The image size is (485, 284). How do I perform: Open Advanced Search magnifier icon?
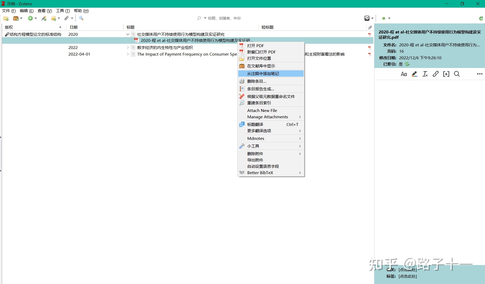point(81,18)
